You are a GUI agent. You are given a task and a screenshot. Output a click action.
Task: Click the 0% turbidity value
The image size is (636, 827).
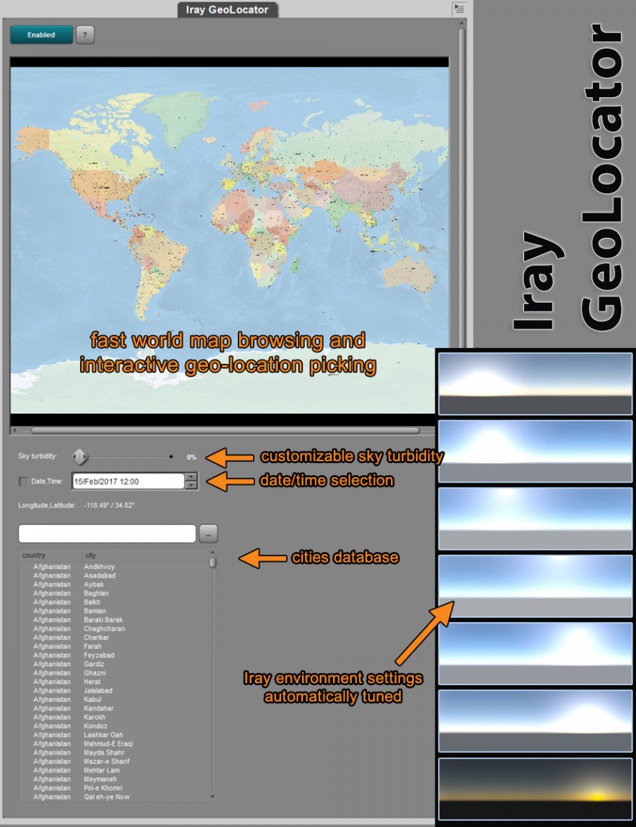coord(191,457)
